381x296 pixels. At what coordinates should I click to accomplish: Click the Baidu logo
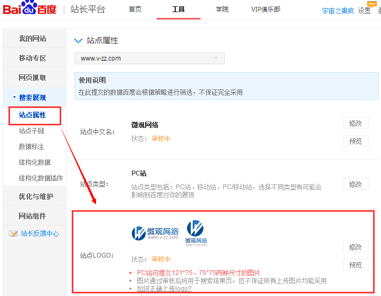pos(30,8)
